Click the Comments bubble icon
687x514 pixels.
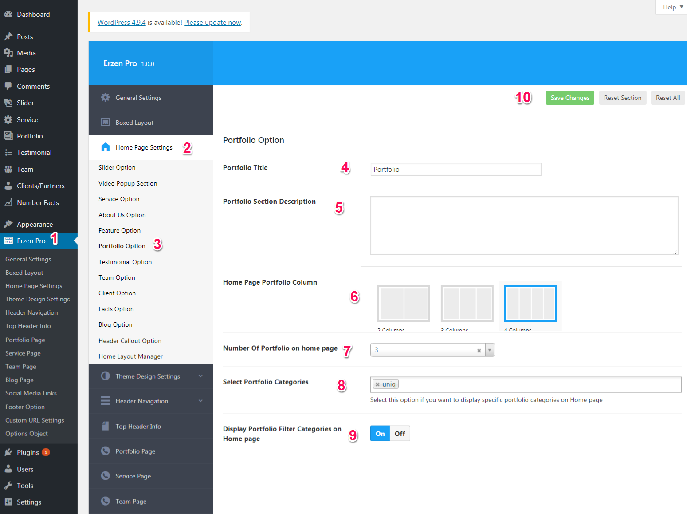point(8,86)
